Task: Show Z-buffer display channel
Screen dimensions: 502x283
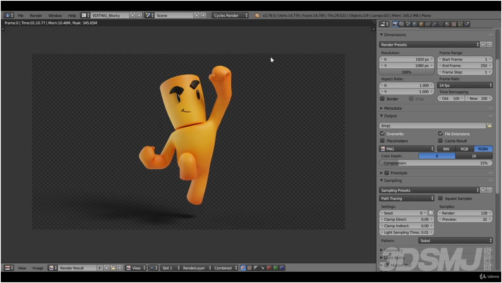Action: pos(262,268)
